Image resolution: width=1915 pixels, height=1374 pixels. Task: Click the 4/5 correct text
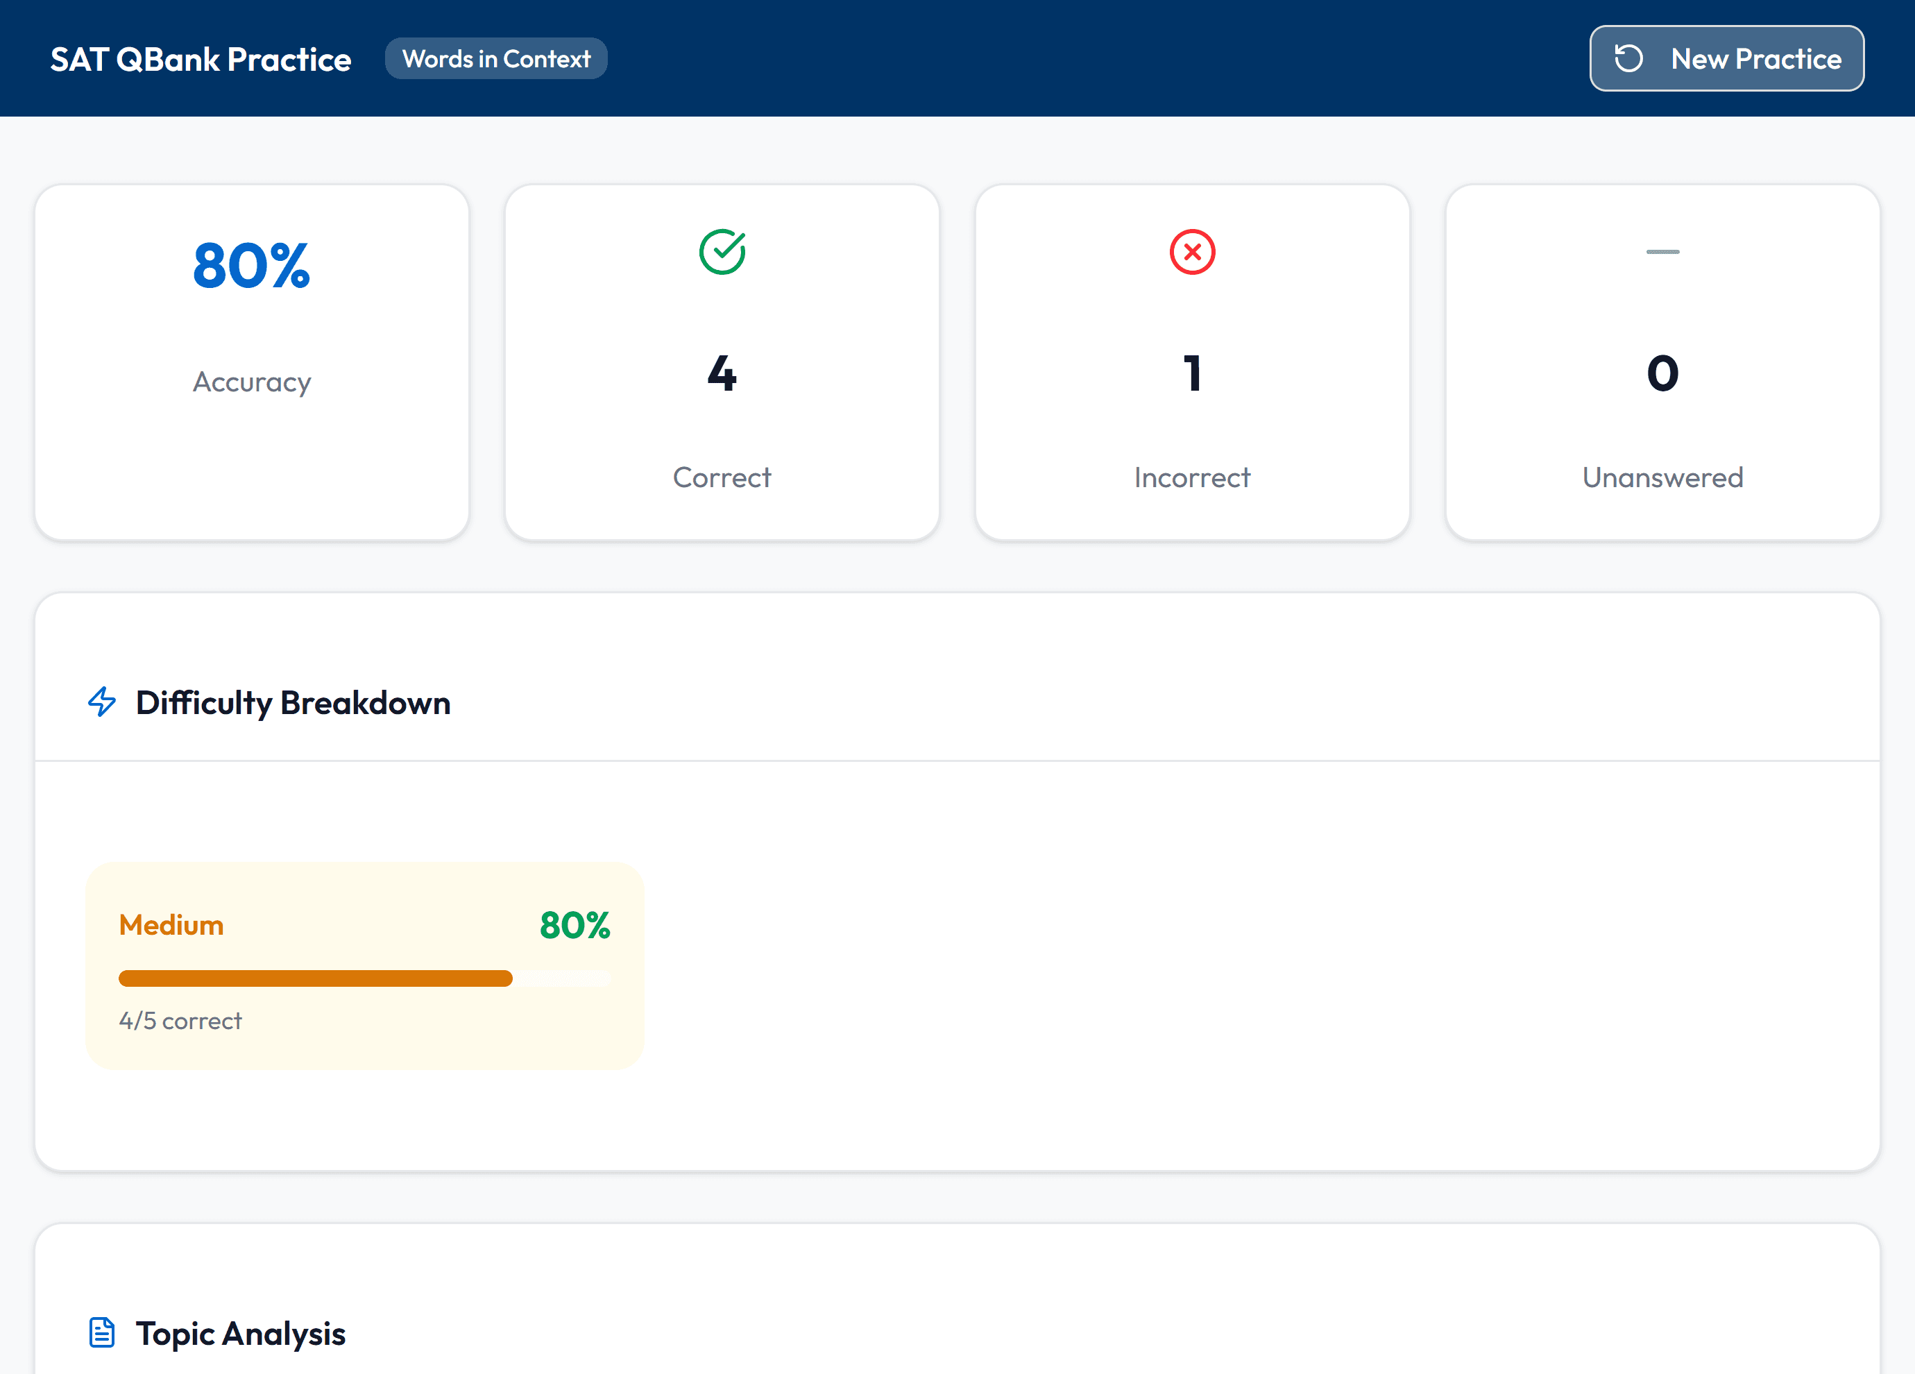coord(180,1021)
